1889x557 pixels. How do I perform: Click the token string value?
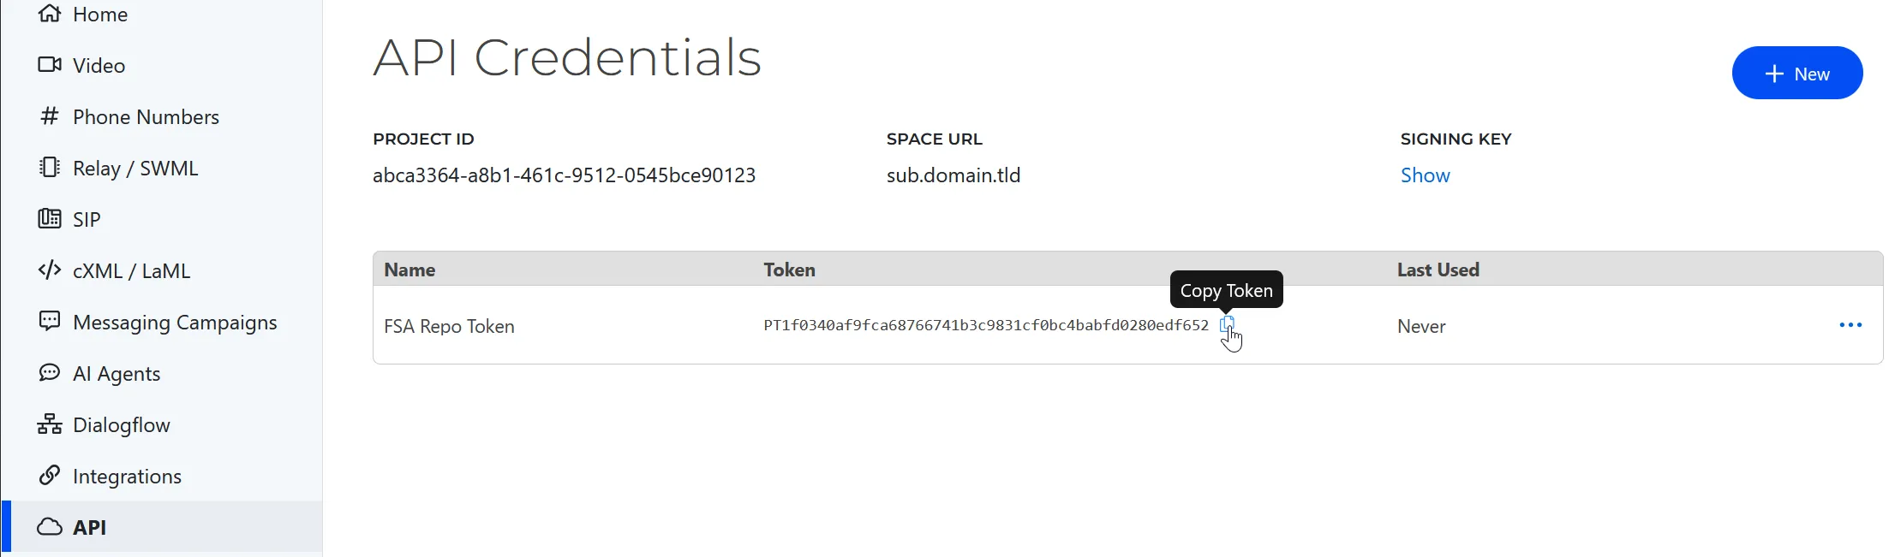coord(985,326)
